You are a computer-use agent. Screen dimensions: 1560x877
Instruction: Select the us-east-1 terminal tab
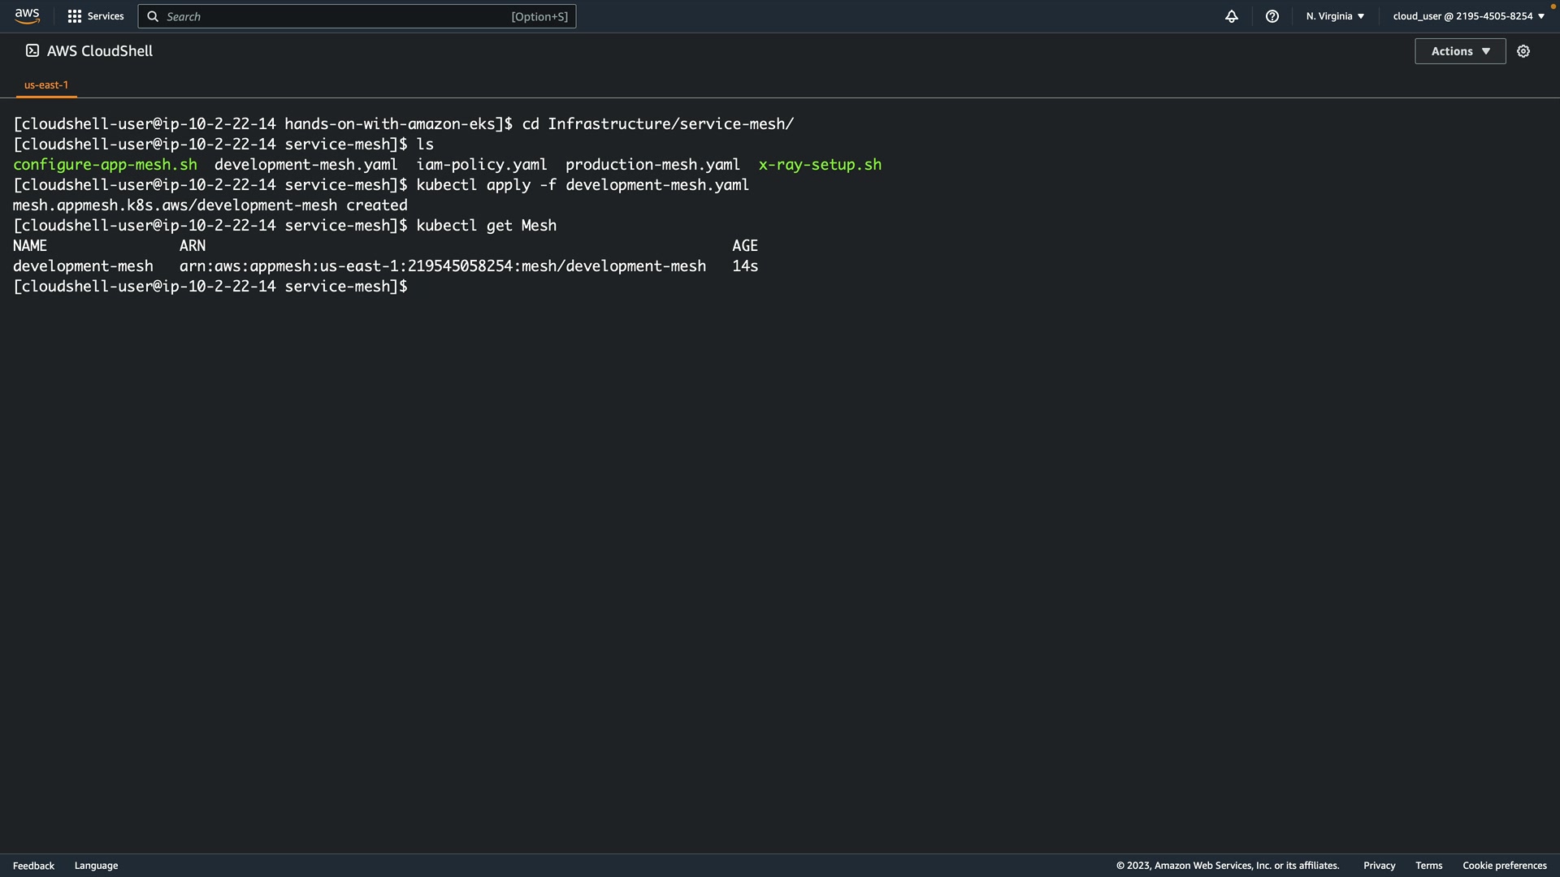(46, 84)
